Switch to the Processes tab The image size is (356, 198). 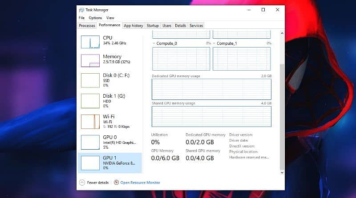[87, 26]
